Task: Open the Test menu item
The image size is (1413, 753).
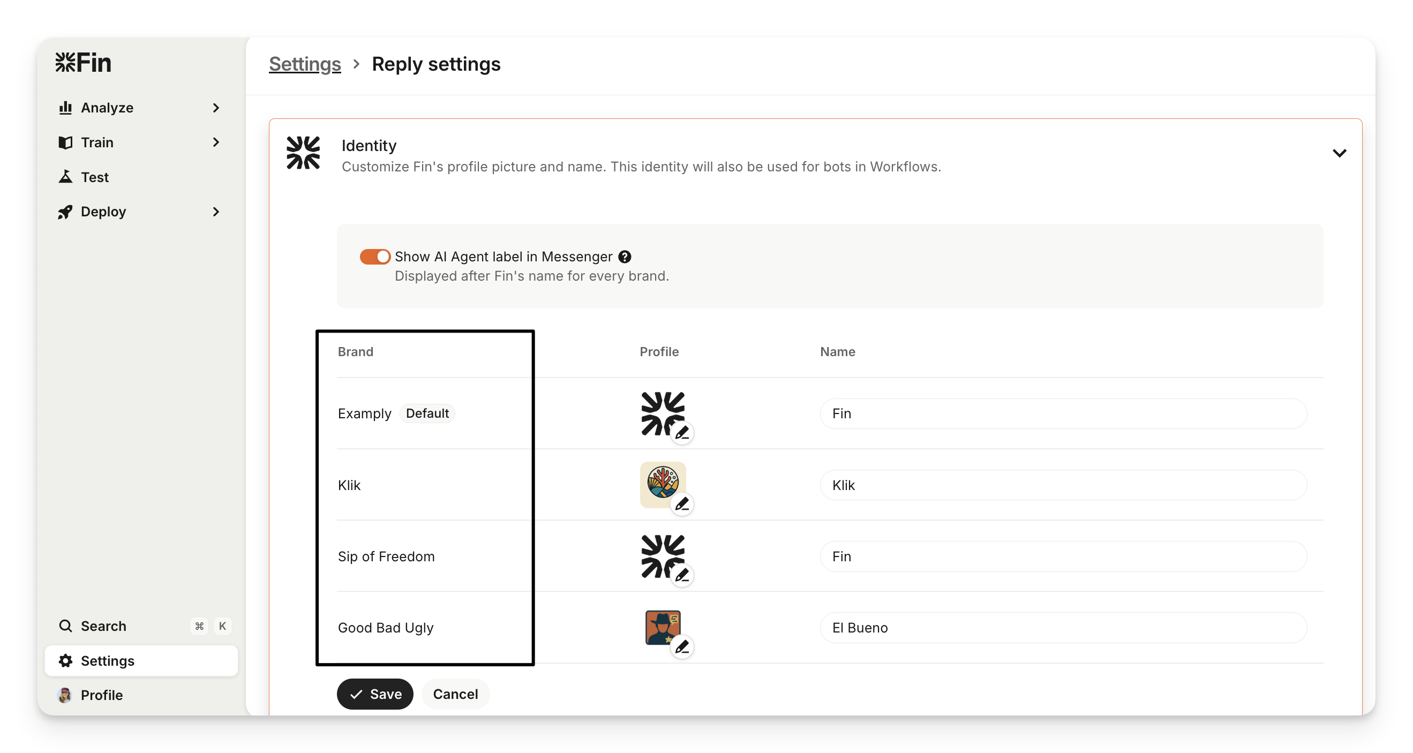Action: (x=94, y=177)
